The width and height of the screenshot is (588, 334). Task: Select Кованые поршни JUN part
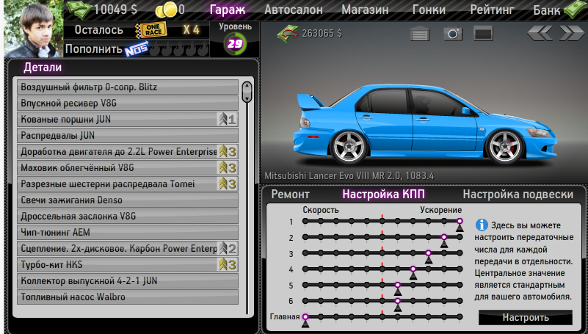(128, 119)
